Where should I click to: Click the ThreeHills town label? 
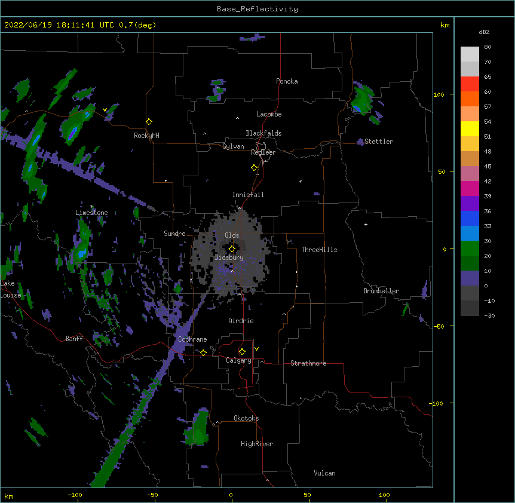coord(319,250)
